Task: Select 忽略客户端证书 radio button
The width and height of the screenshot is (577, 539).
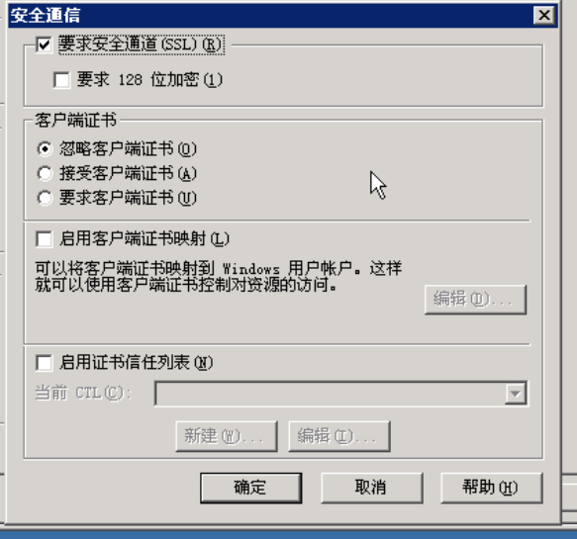Action: [45, 149]
